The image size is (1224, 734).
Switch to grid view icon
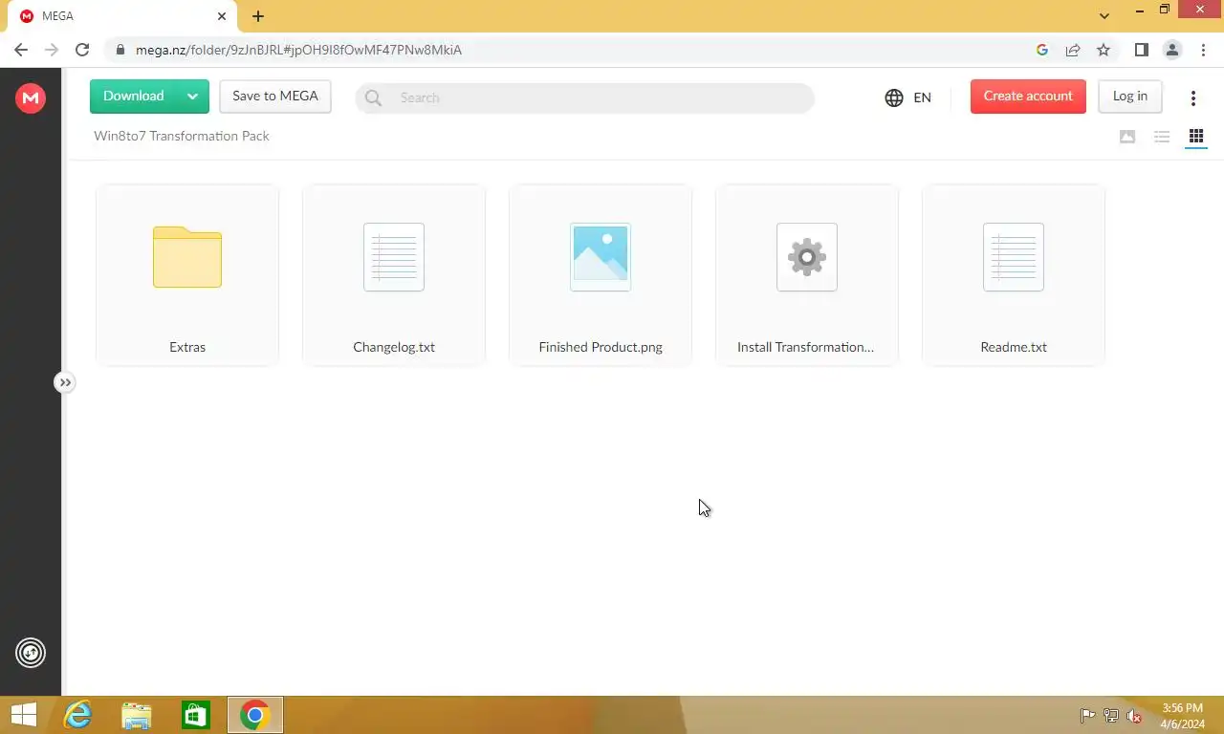1196,137
